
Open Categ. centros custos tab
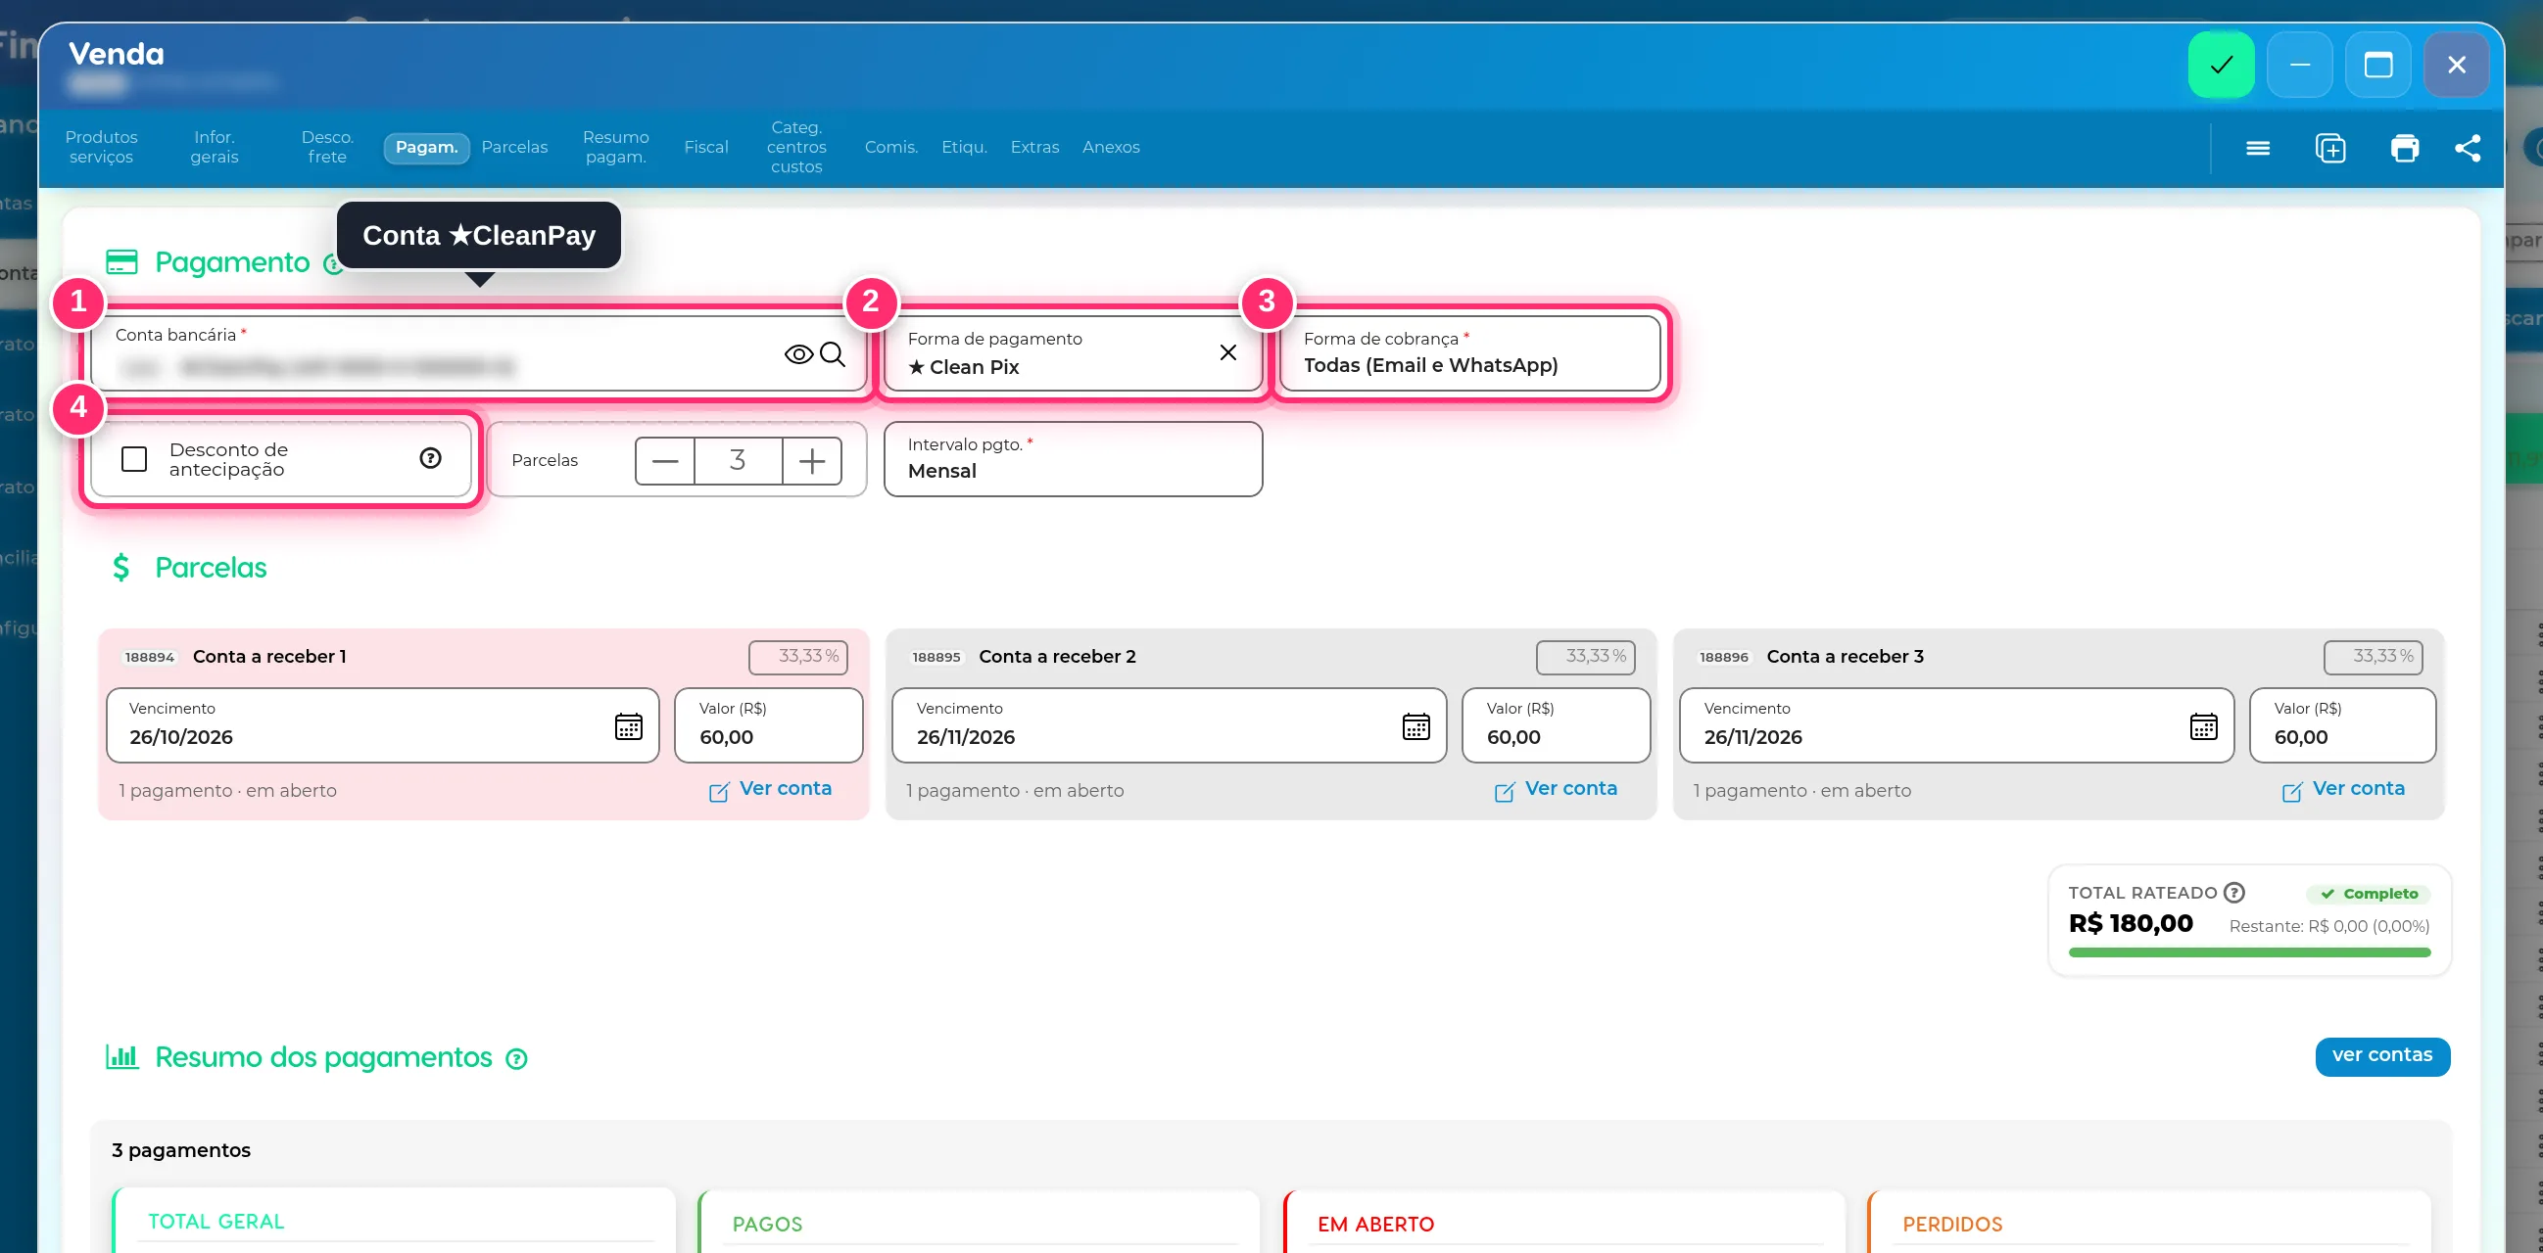point(795,147)
